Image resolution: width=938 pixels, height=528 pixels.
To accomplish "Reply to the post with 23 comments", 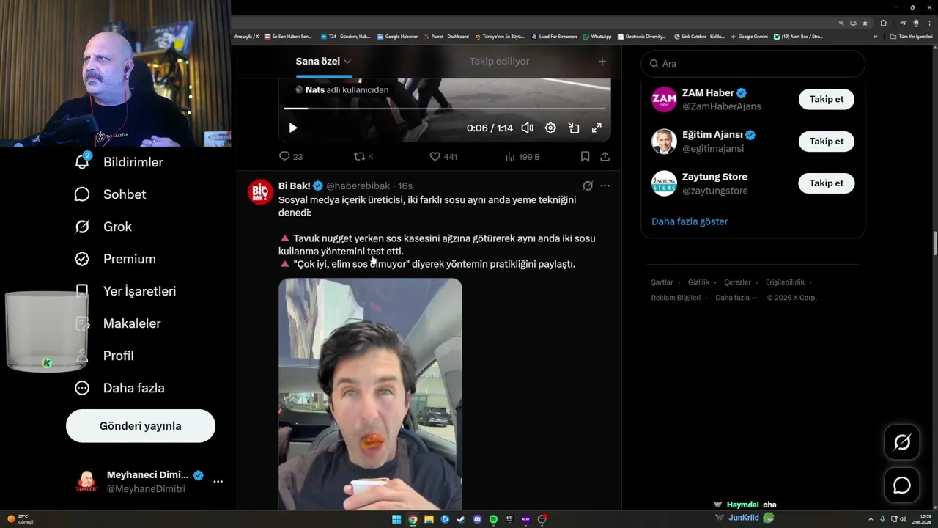I will [x=291, y=156].
